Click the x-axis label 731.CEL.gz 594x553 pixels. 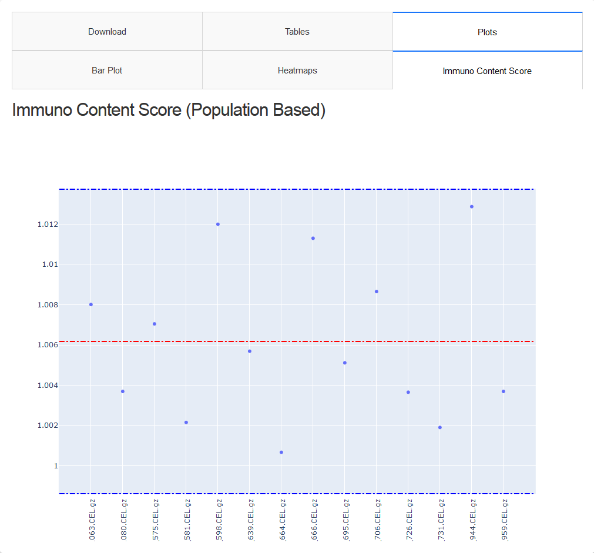(441, 520)
